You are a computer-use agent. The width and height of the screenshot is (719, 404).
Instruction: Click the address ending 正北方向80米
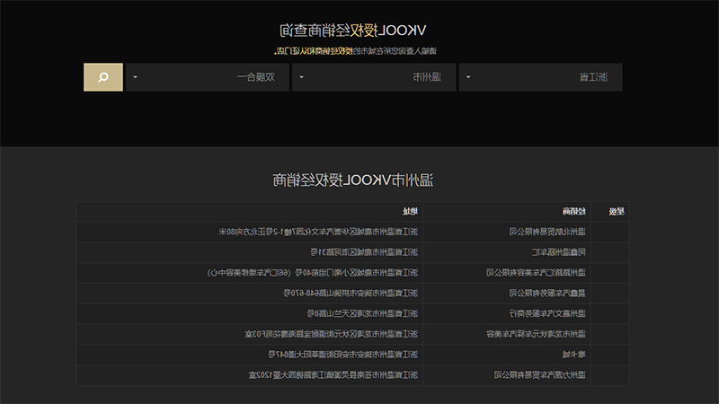point(318,232)
